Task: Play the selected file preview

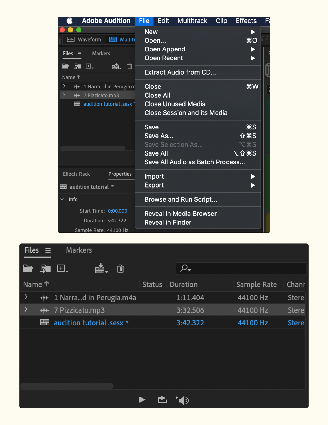Action: coord(142,400)
